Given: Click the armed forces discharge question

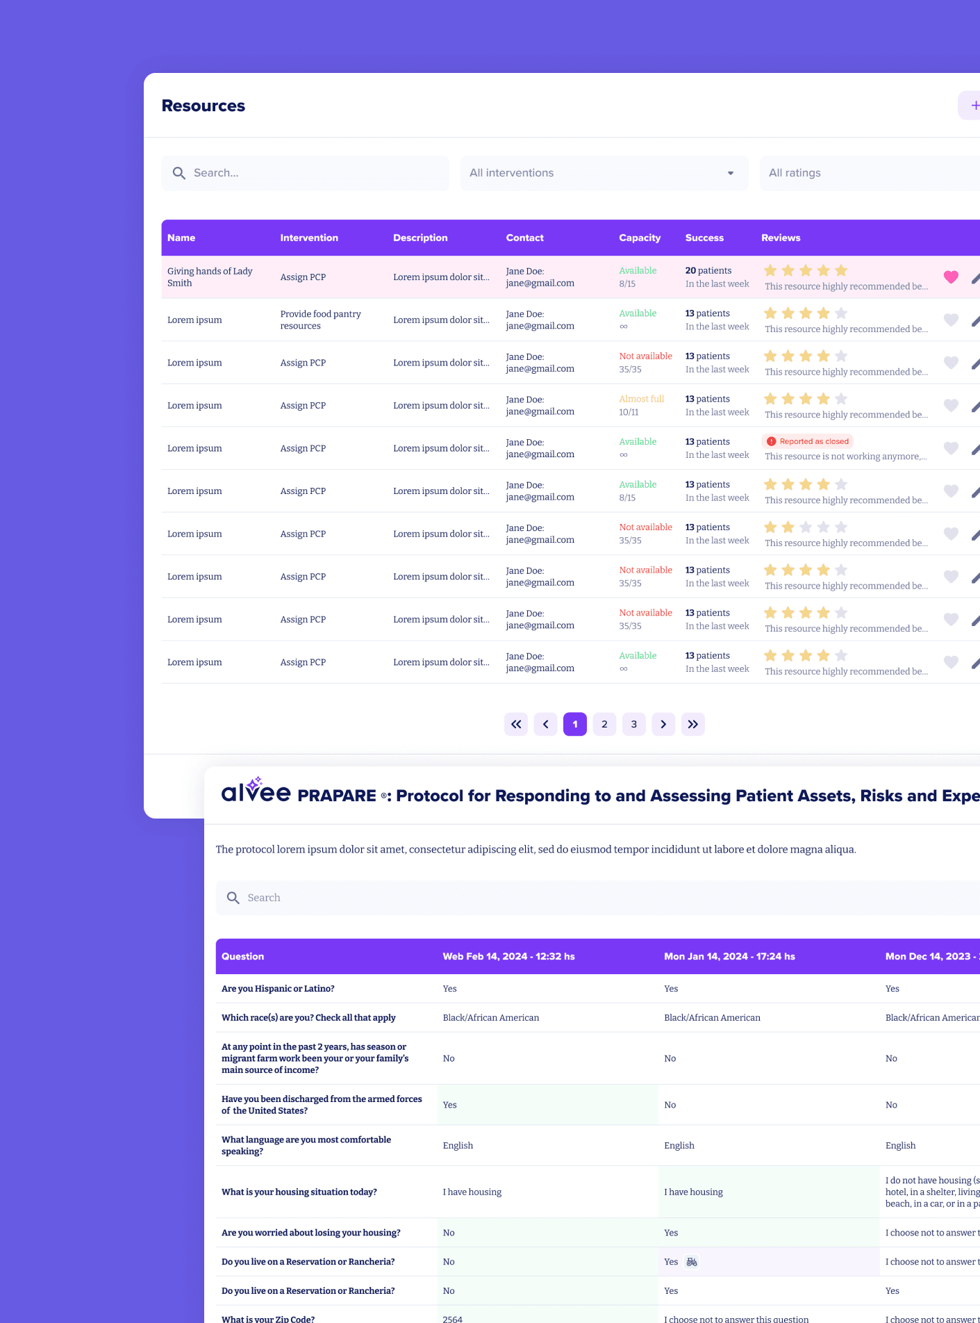Looking at the screenshot, I should pos(322,1105).
